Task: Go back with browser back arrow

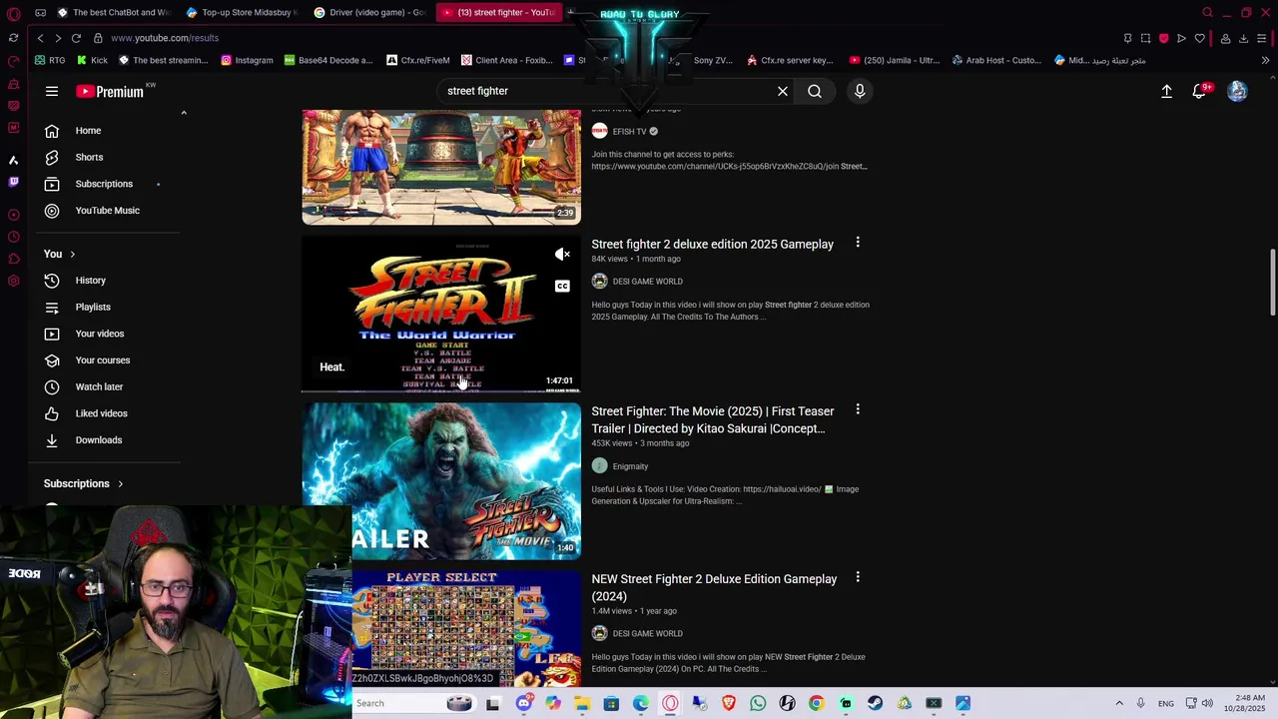Action: point(40,38)
